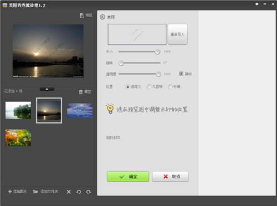Click the 大小 size slider handle

[x=157, y=51]
